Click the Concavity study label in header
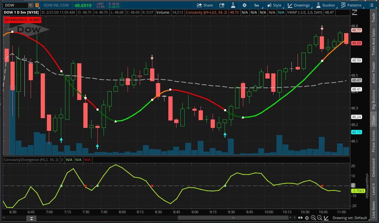379x223 pixels. 206,12
